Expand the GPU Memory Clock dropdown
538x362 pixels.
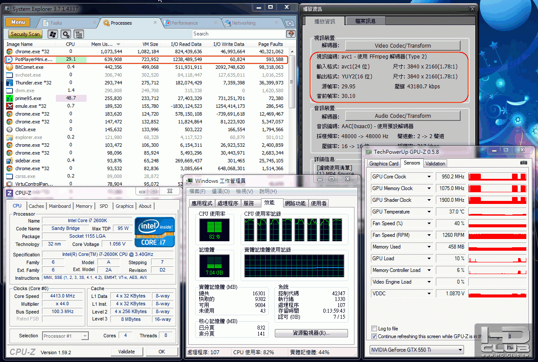click(x=429, y=188)
